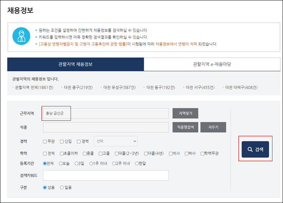Open 대전 유성구(587건) link

(x=120, y=88)
